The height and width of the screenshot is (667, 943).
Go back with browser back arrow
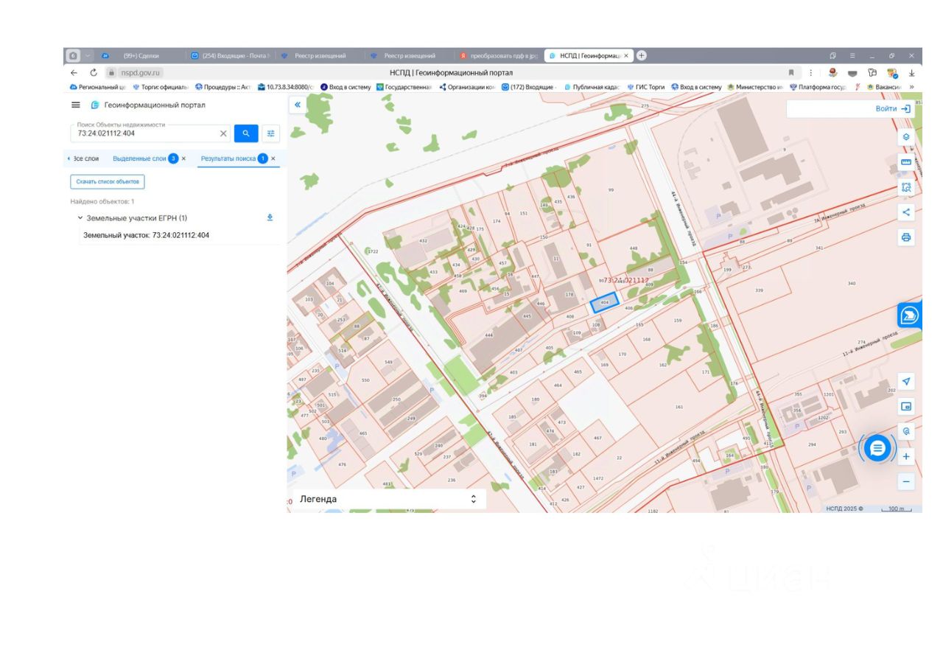(74, 73)
